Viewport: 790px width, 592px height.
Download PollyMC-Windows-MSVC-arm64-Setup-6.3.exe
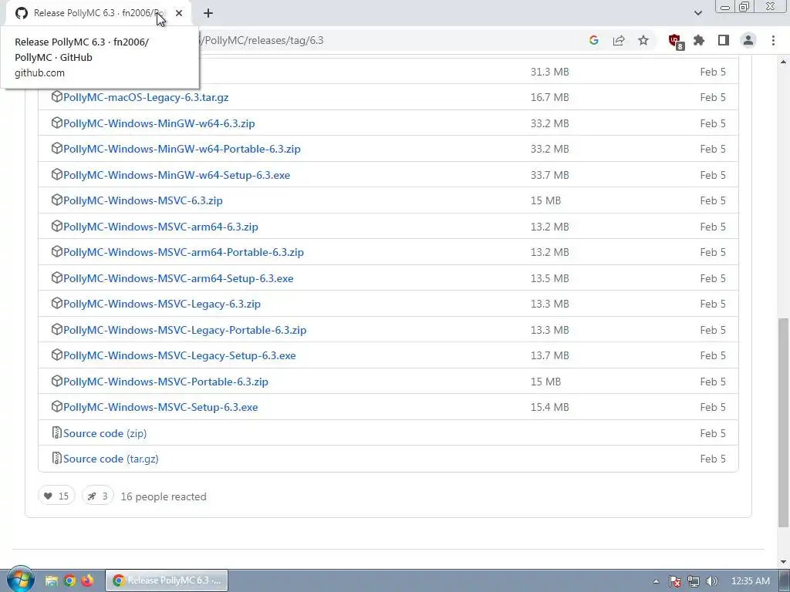pos(178,278)
